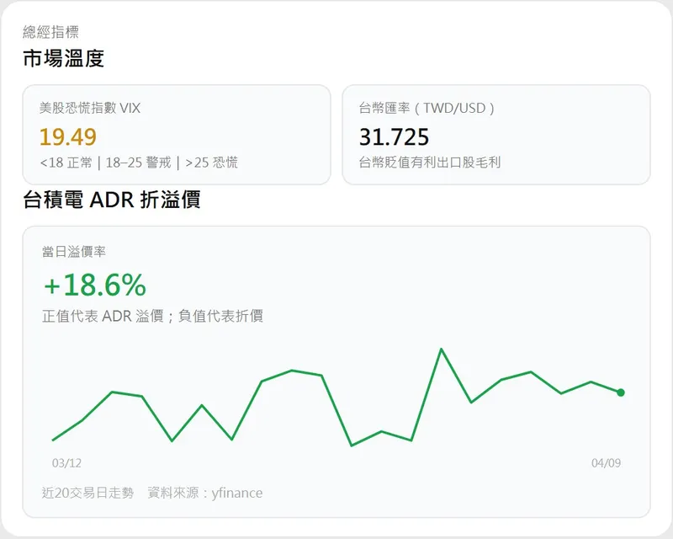
Task: Select the 台積電 ADR 折溢價 heading
Action: click(112, 200)
